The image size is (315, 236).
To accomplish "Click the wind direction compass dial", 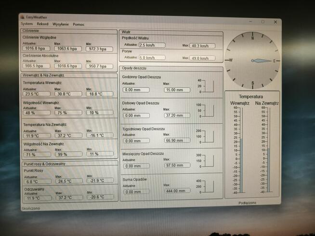I will click(252, 60).
